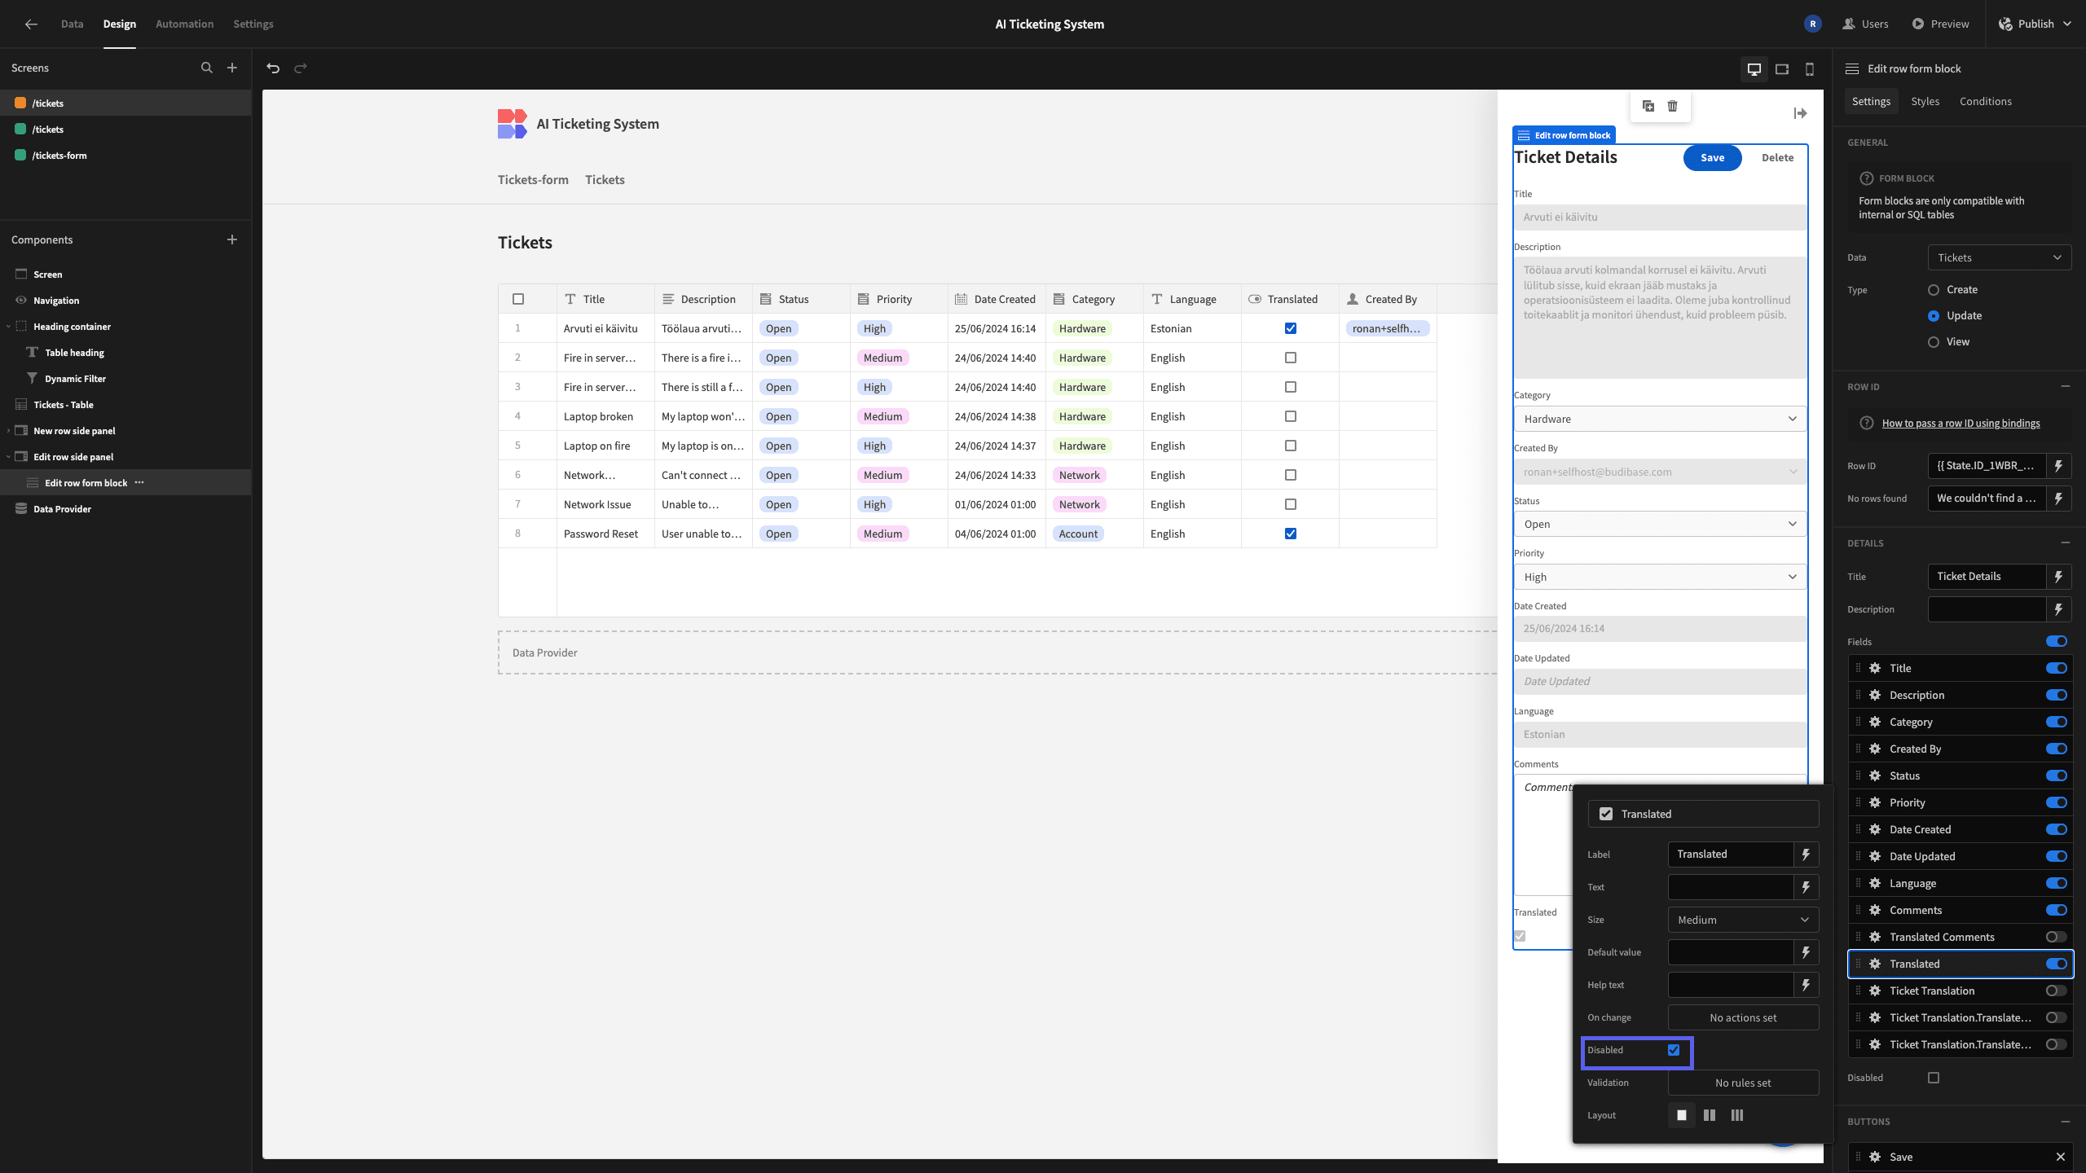Viewport: 2086px width, 1173px height.
Task: Enable Ticket Translation field toggle
Action: pyautogui.click(x=2057, y=991)
